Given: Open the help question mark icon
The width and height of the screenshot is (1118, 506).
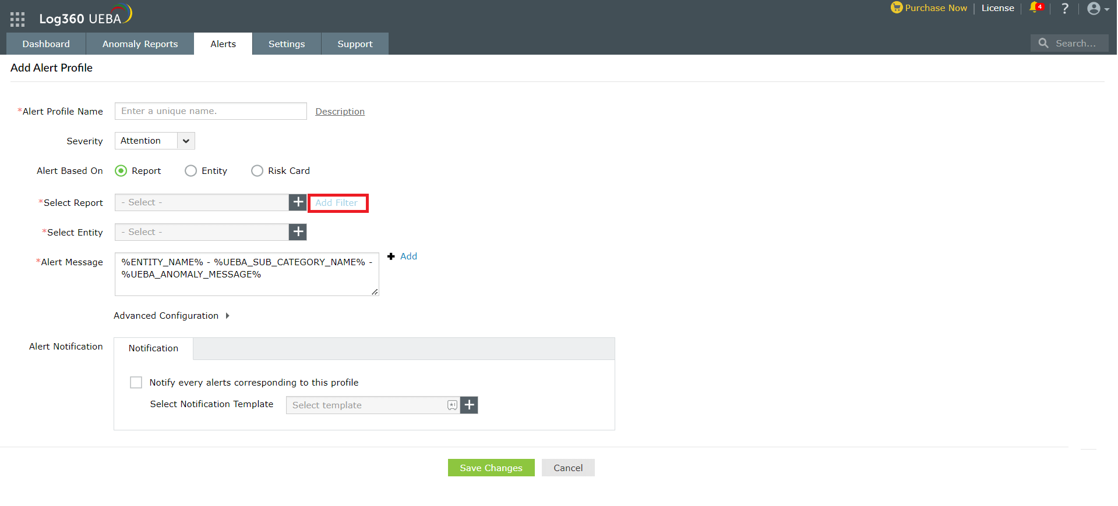Looking at the screenshot, I should click(1065, 8).
